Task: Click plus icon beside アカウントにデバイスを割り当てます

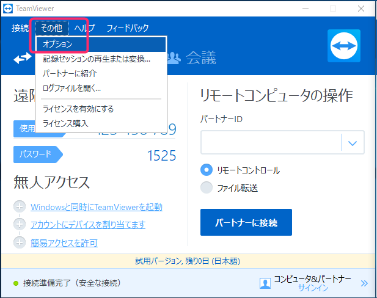Action: pyautogui.click(x=20, y=224)
